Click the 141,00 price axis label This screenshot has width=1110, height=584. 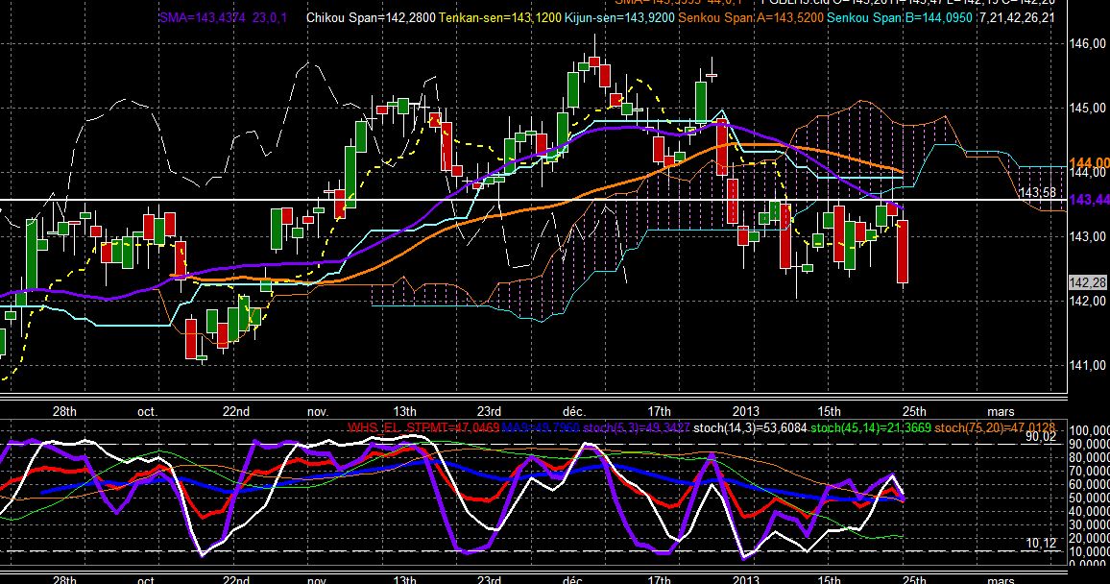[1087, 366]
